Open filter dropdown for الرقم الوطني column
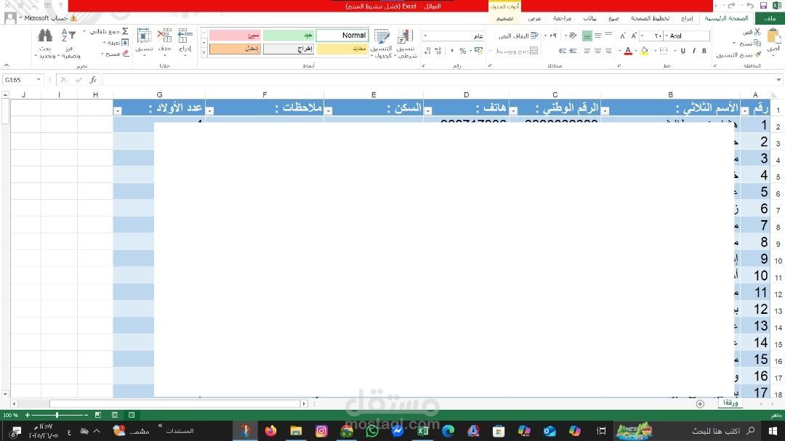This screenshot has height=441, width=785. [513, 110]
